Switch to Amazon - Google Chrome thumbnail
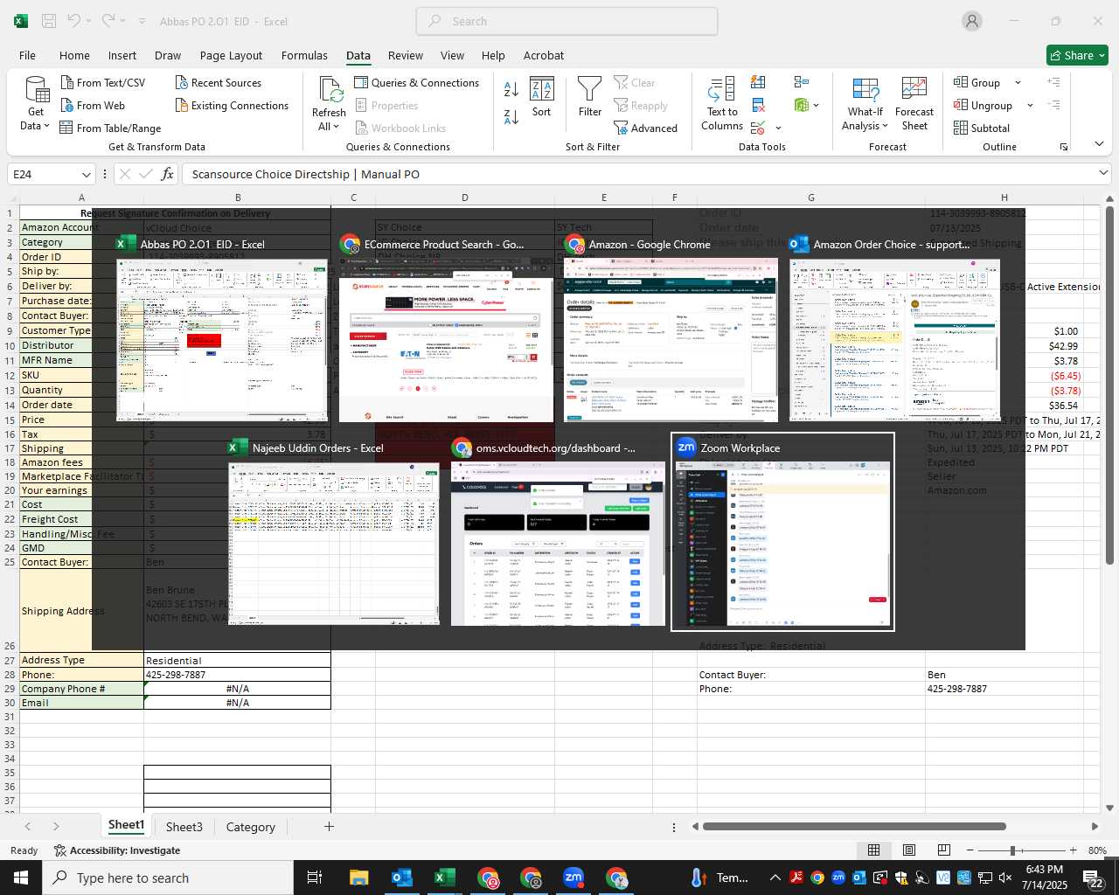Image resolution: width=1119 pixels, height=895 pixels. pos(671,328)
